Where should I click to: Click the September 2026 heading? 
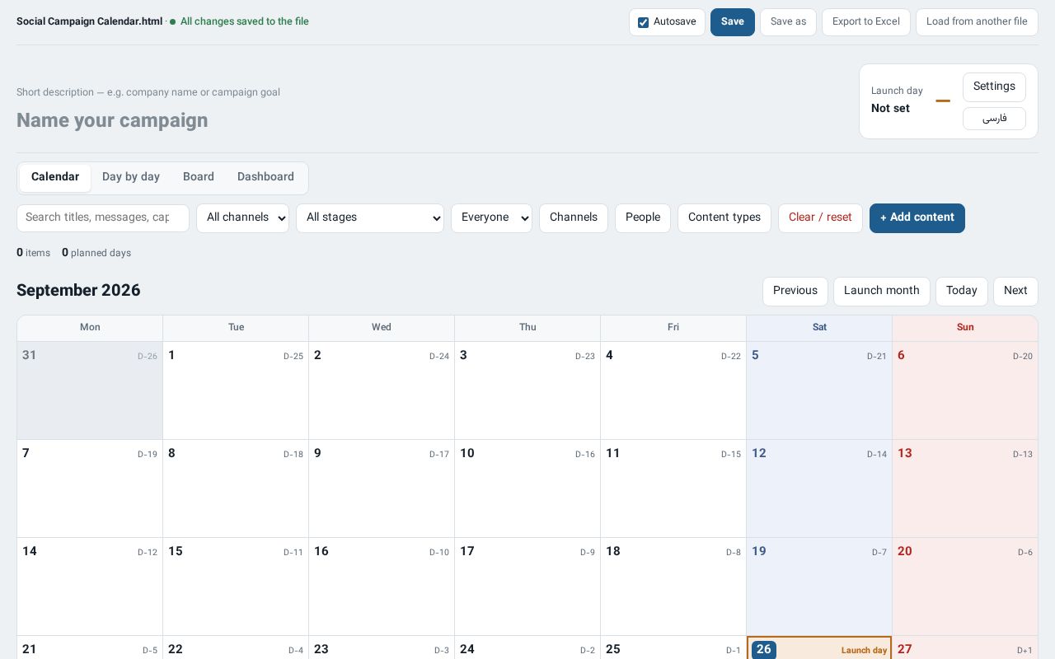78,291
